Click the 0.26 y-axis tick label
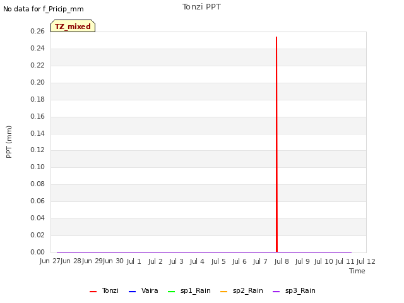This screenshot has height=303, width=404. pyautogui.click(x=37, y=31)
